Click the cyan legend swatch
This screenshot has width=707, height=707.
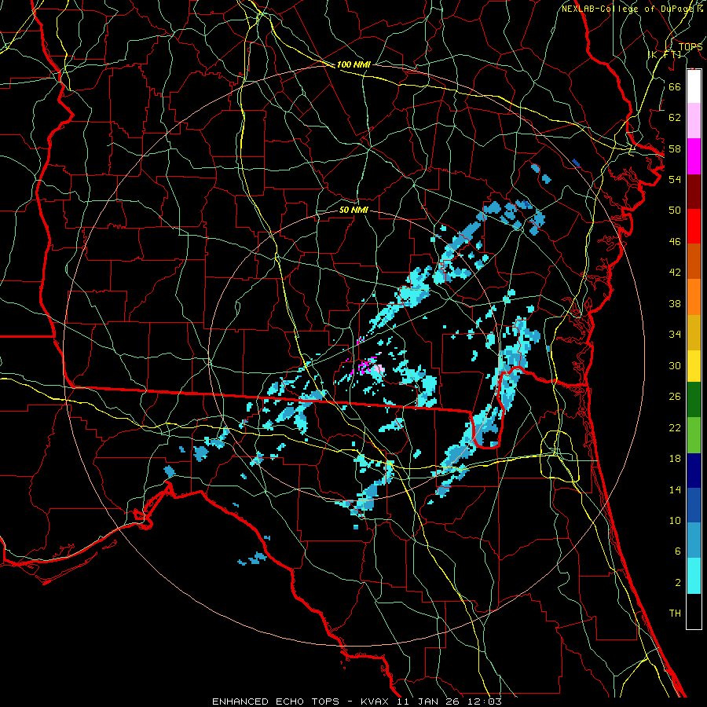click(x=694, y=576)
